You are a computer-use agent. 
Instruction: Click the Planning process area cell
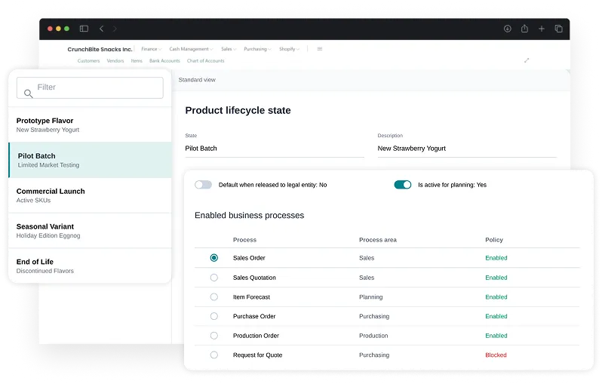(x=371, y=296)
